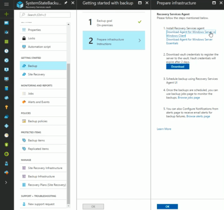224x210 pixels.
Task: Open the cube Resource groups icon in sidebar
Action: (x=7, y=32)
